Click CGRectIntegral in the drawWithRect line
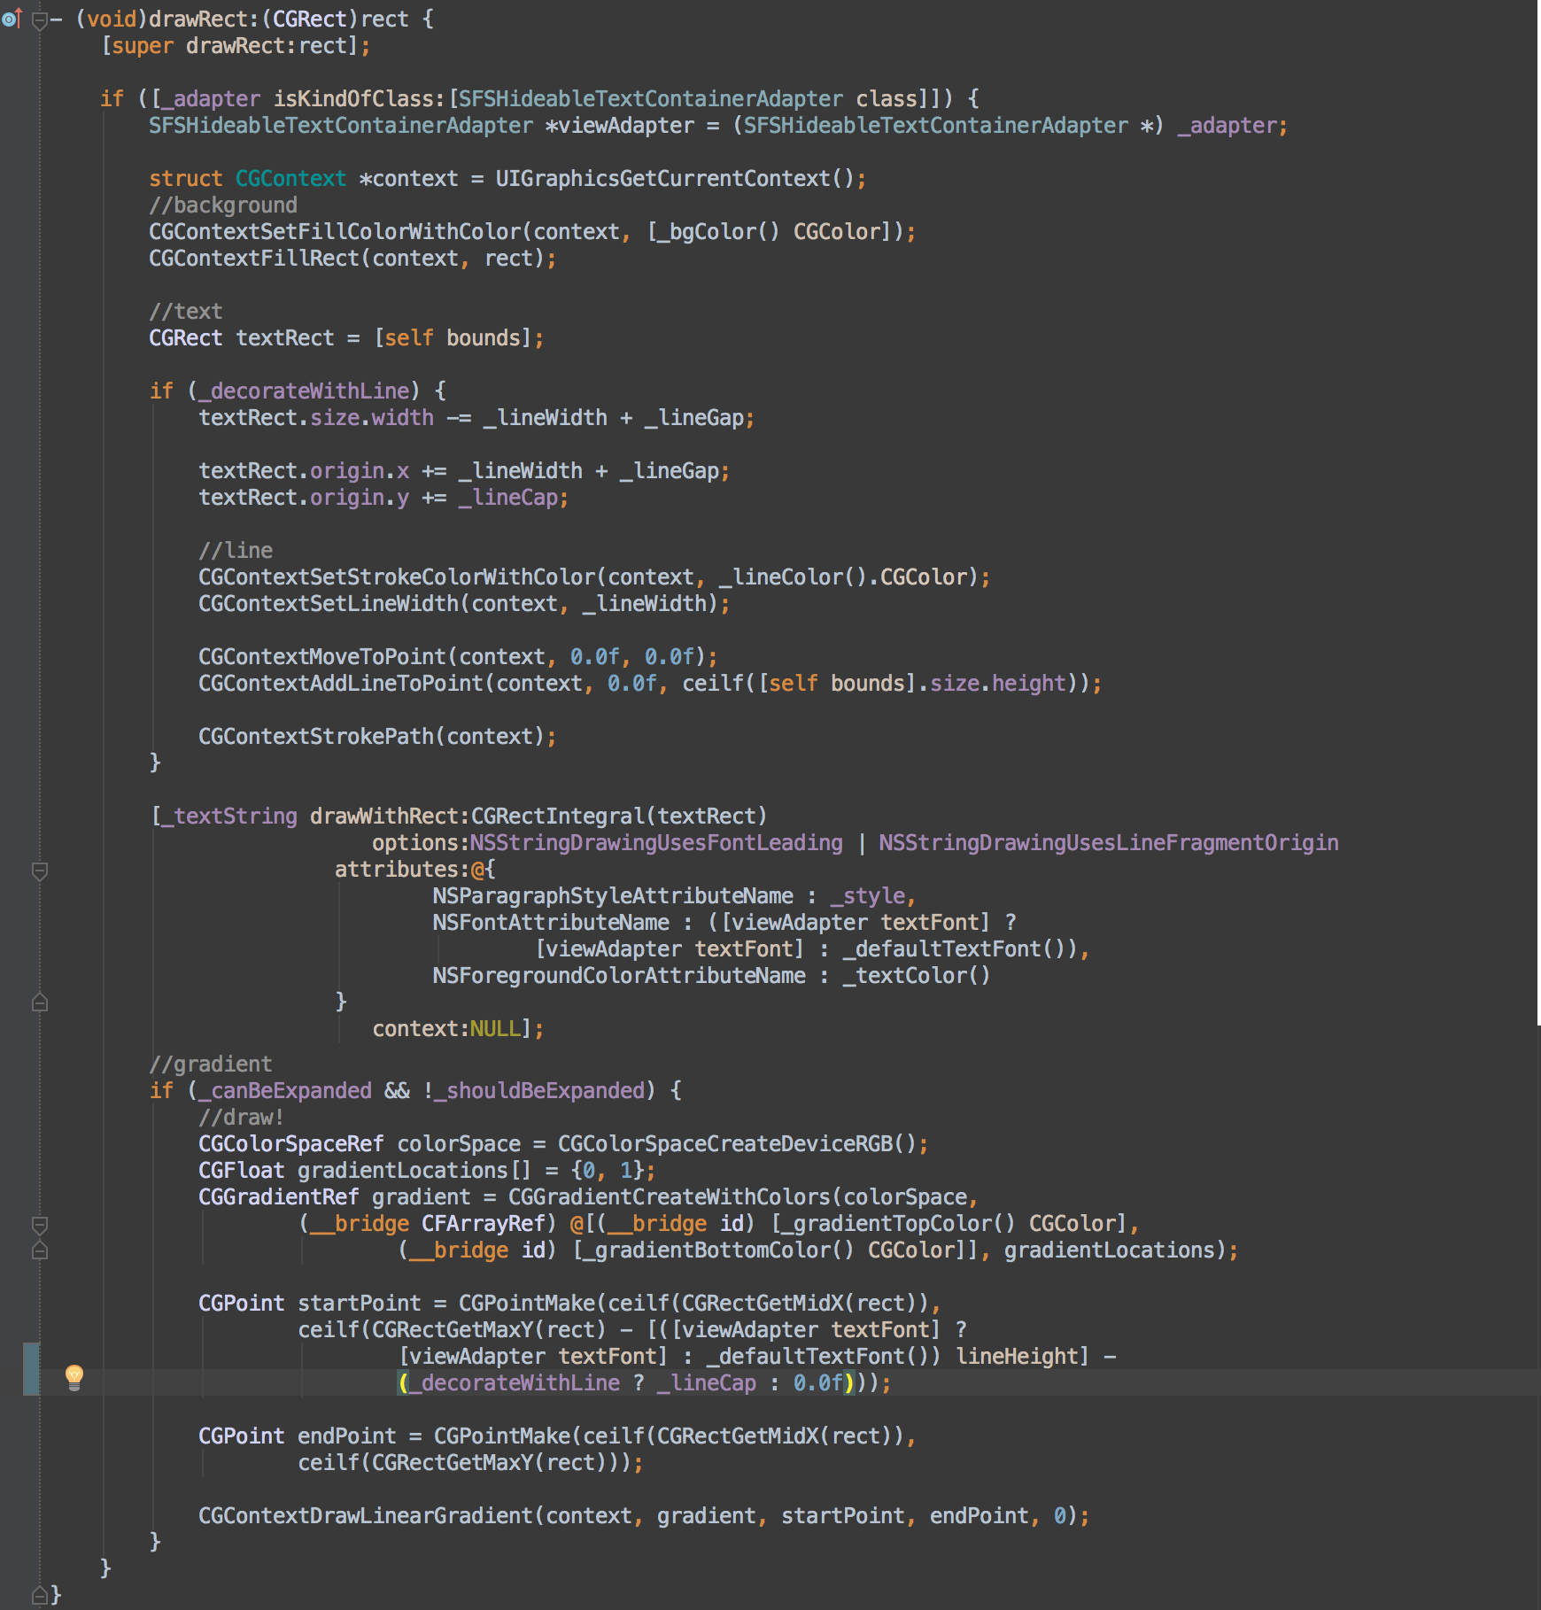1541x1610 pixels. pos(558,817)
